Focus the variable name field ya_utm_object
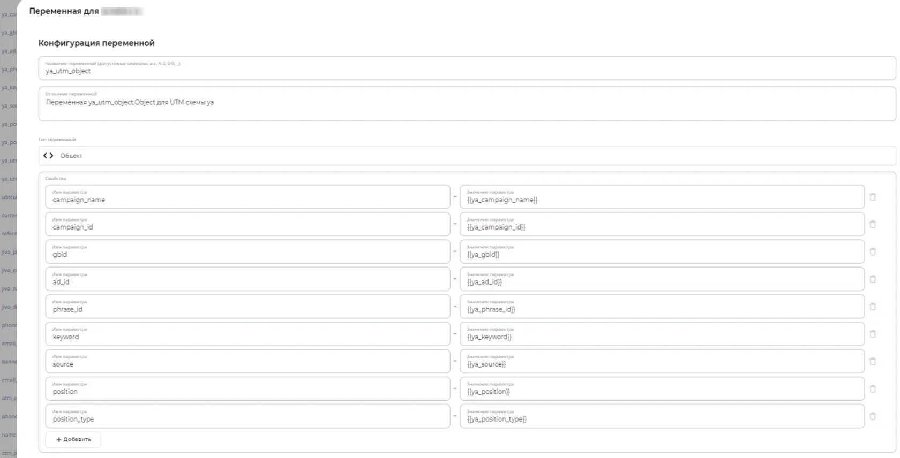 [x=467, y=68]
